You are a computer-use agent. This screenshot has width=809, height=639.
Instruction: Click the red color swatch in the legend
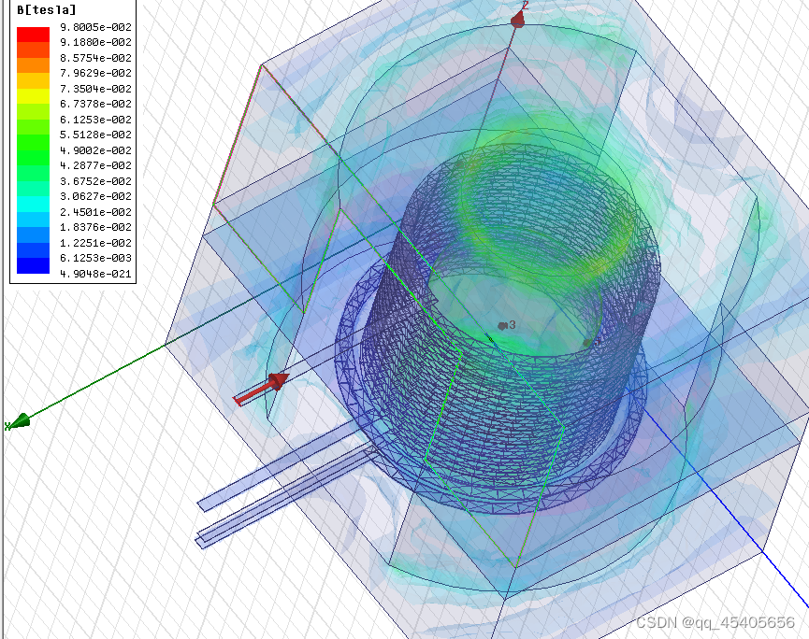coord(33,35)
